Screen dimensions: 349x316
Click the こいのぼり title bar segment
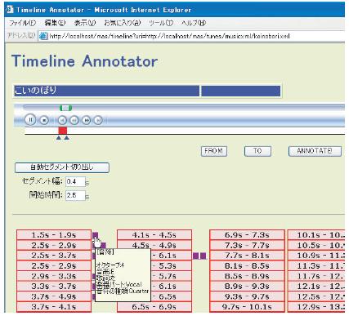point(106,91)
